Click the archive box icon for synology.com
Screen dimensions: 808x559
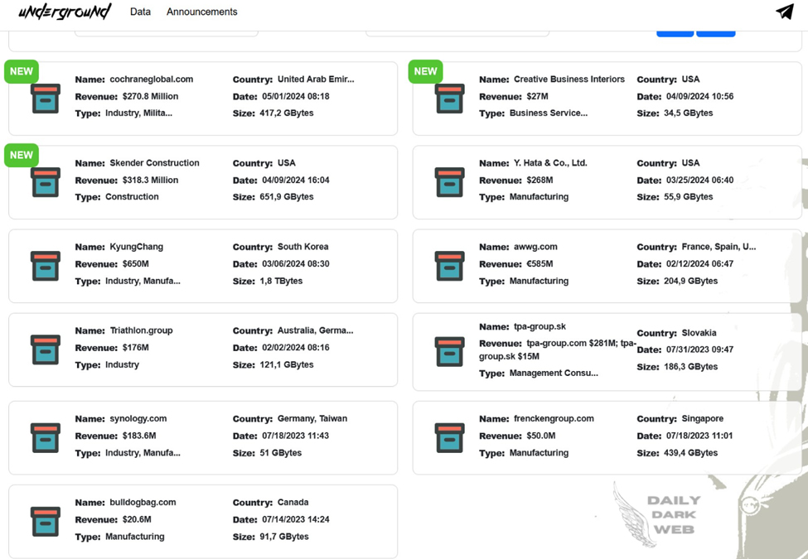[46, 437]
